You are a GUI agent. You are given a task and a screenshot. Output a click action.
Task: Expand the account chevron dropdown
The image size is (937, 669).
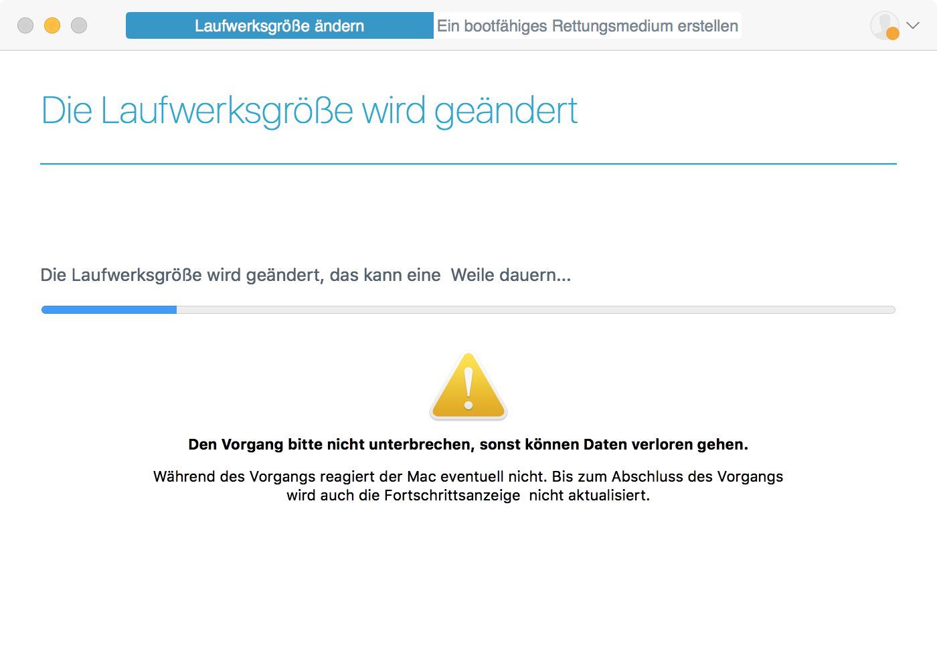913,25
